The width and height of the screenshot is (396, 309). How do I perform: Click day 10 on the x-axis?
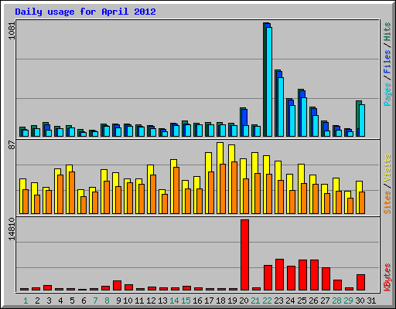[128, 301]
